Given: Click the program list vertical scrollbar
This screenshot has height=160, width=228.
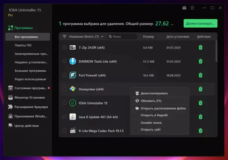Looking at the screenshot, I should [216, 51].
